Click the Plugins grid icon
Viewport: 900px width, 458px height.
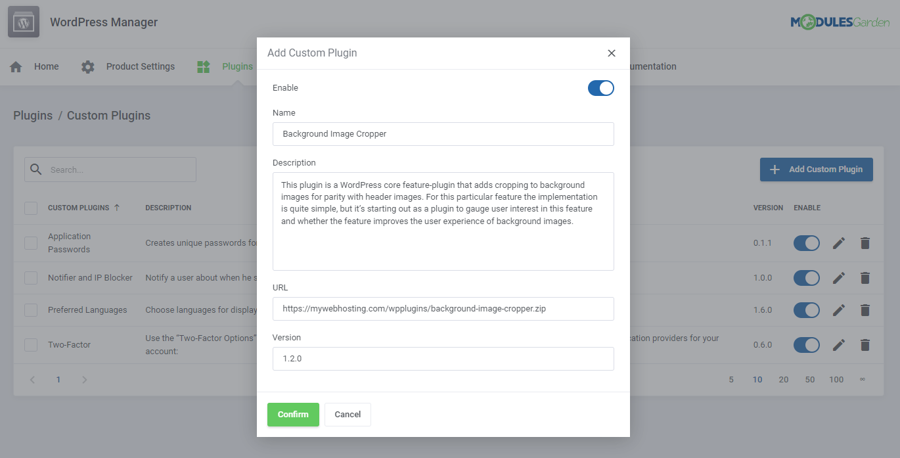pyautogui.click(x=203, y=66)
